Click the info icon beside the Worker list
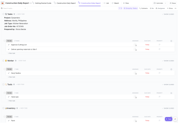 pyautogui.click(x=16, y=61)
